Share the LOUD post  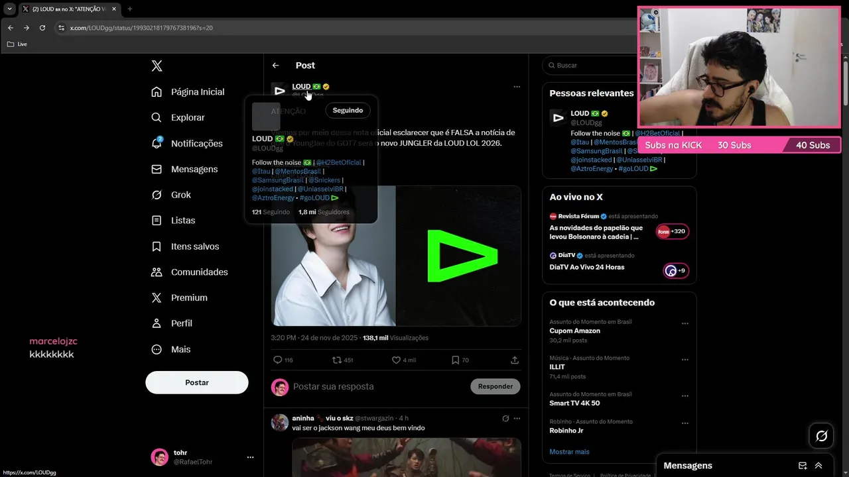click(515, 360)
